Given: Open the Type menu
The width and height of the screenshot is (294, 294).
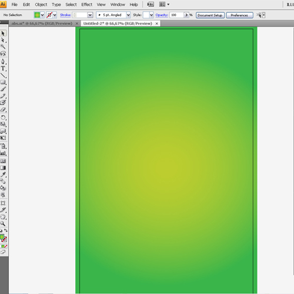Looking at the screenshot, I should point(56,5).
